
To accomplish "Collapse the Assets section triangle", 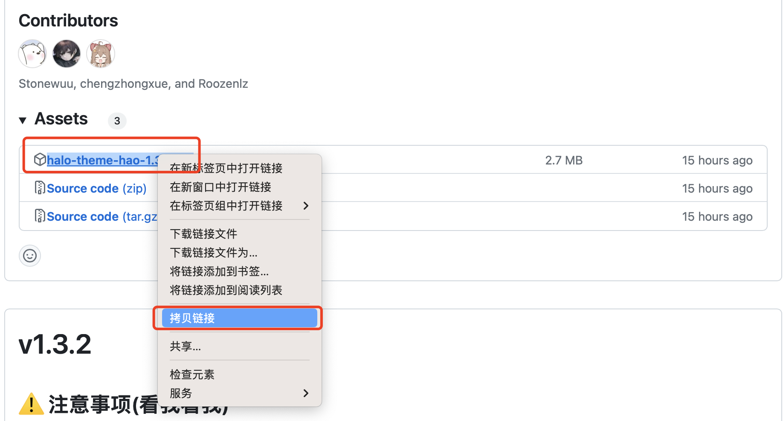I will click(x=23, y=121).
